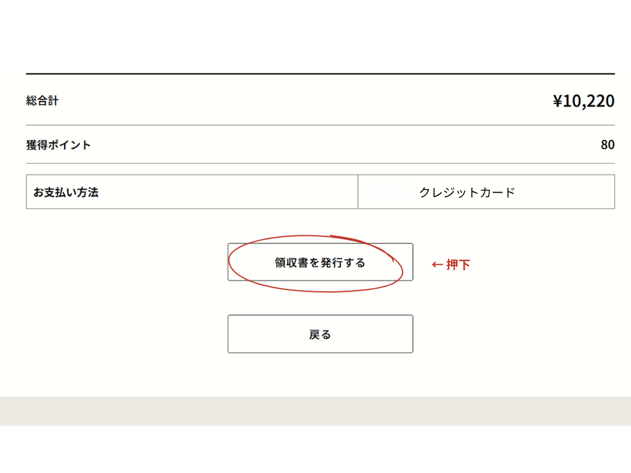
Task: Select the 獲得ポイント label
Action: point(59,145)
